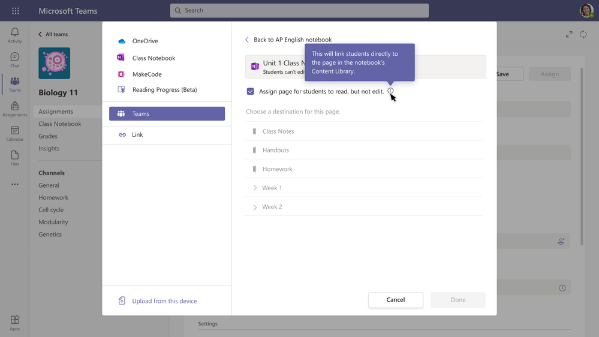Choose Handouts section as destination

point(364,150)
